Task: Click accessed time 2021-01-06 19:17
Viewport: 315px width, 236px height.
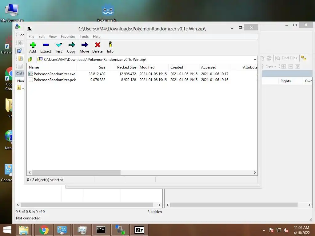Action: pos(215,74)
